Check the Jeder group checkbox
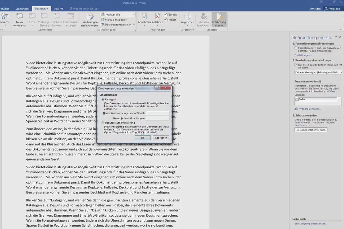The image size is (344, 229). coord(297,99)
